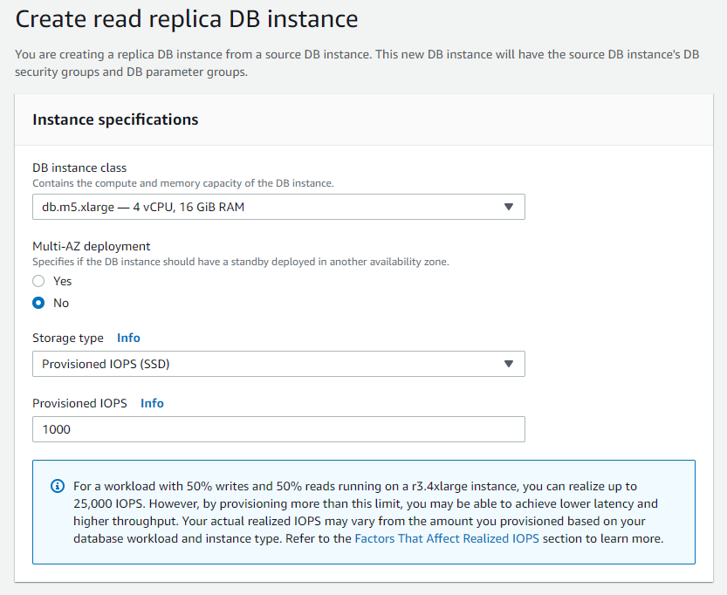Click the DB instance class label
Image resolution: width=727 pixels, height=595 pixels.
coord(79,168)
